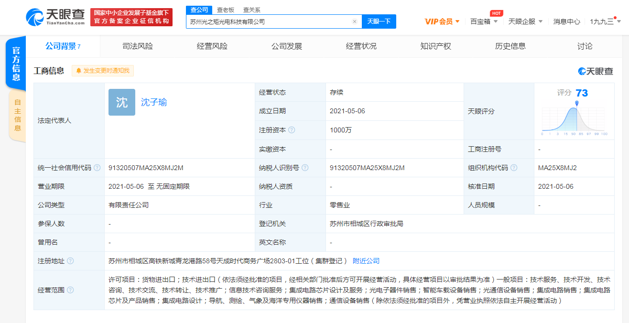Image resolution: width=629 pixels, height=323 pixels.
Task: Click help icon next to 注册资本
Action: pyautogui.click(x=292, y=130)
